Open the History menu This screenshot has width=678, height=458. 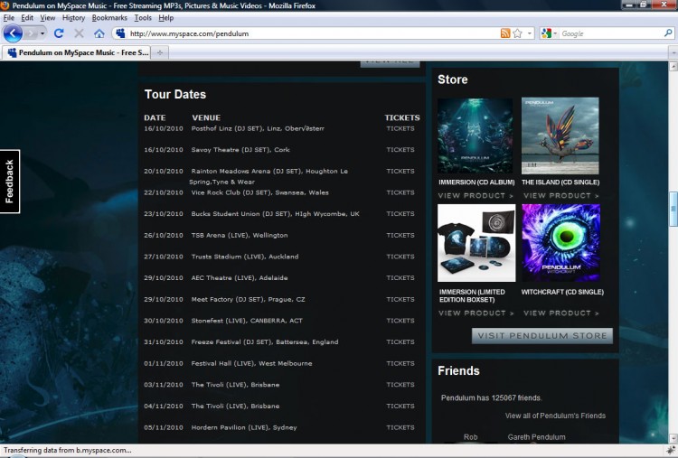(x=73, y=18)
